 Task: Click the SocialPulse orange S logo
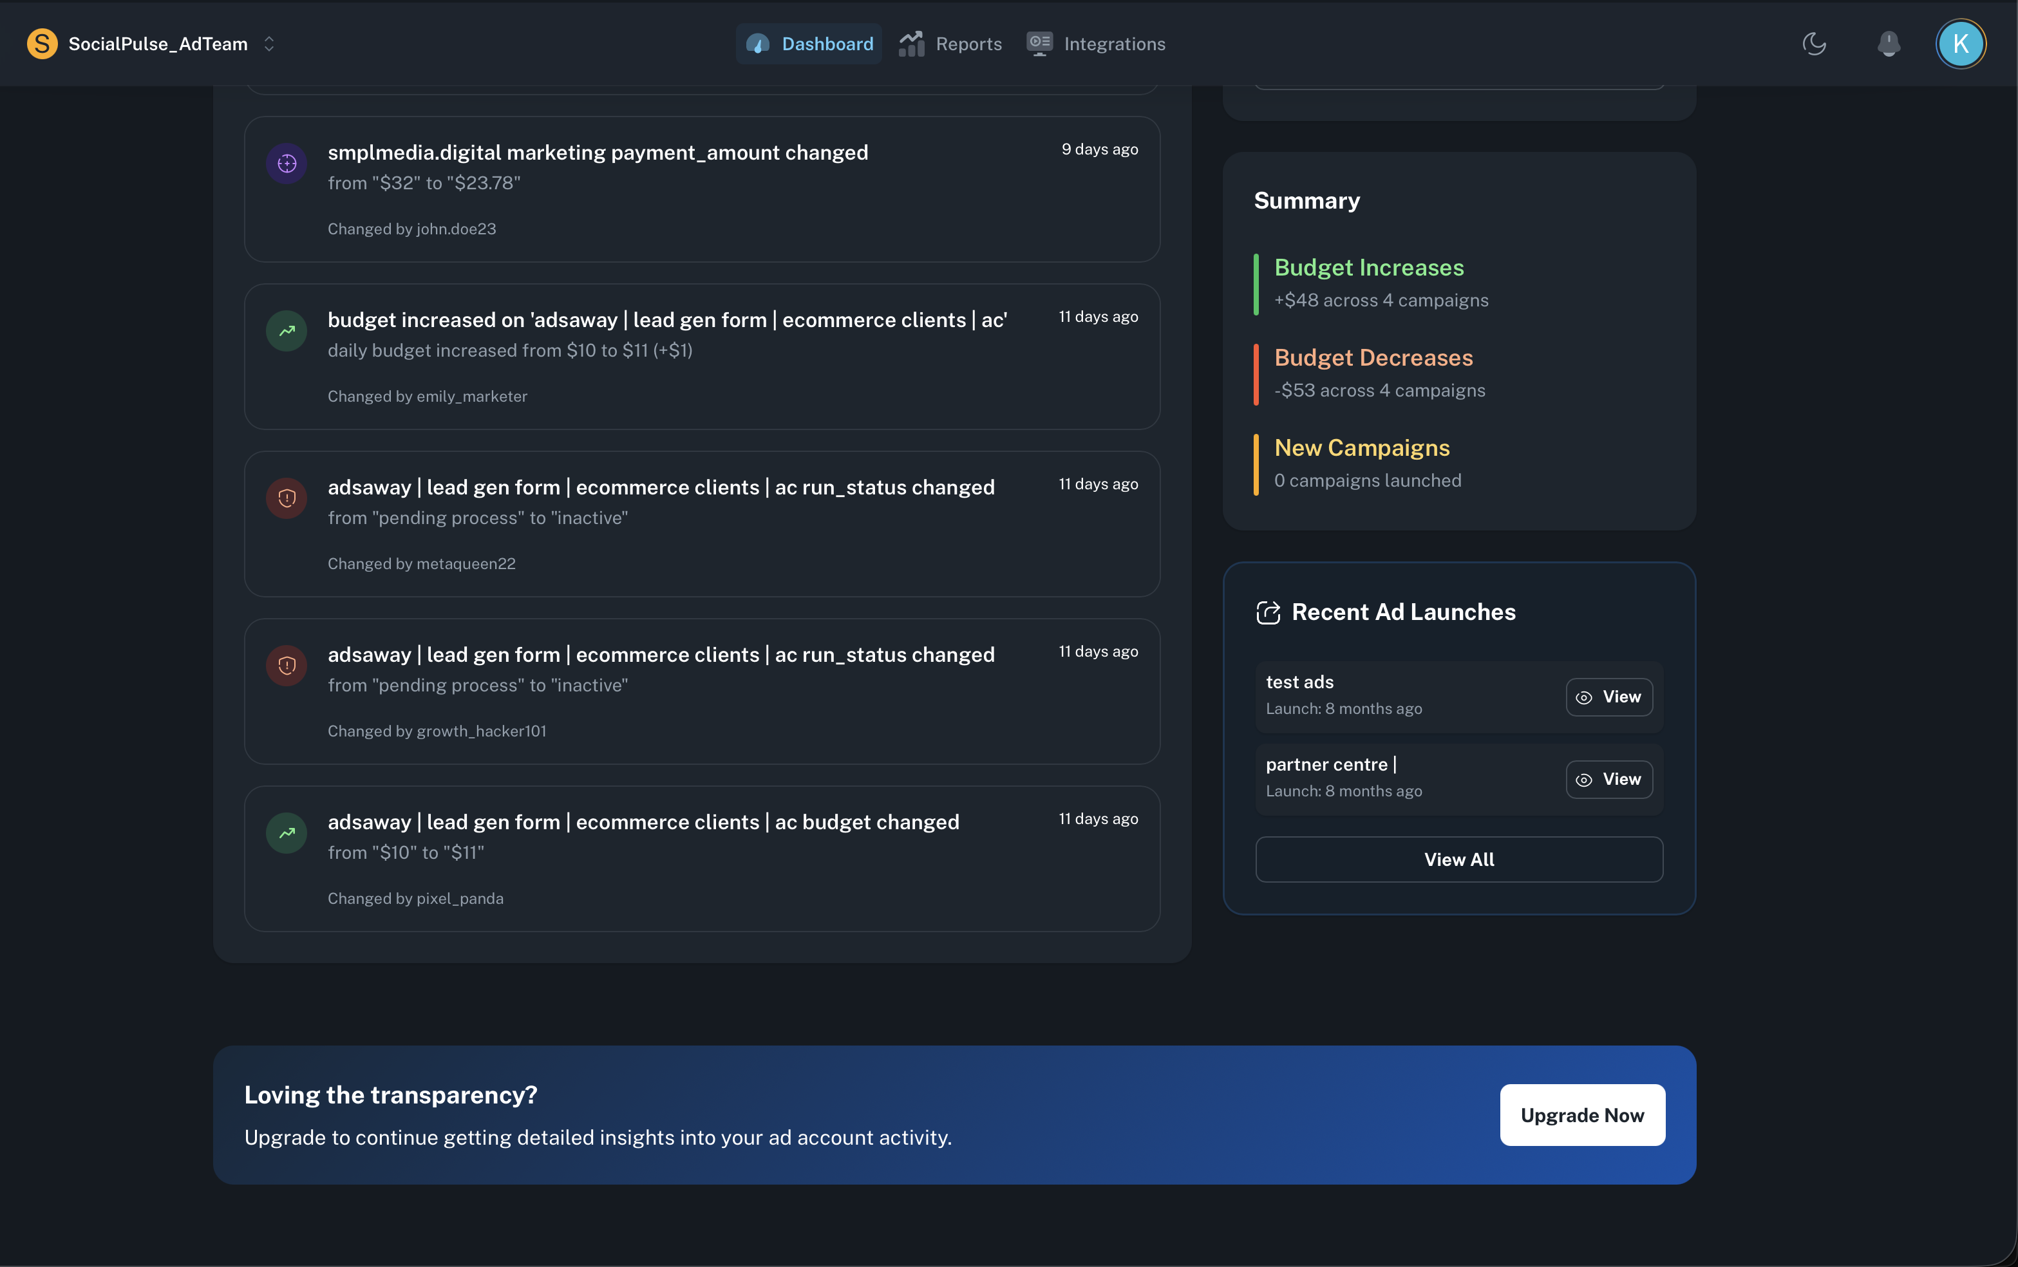coord(42,44)
